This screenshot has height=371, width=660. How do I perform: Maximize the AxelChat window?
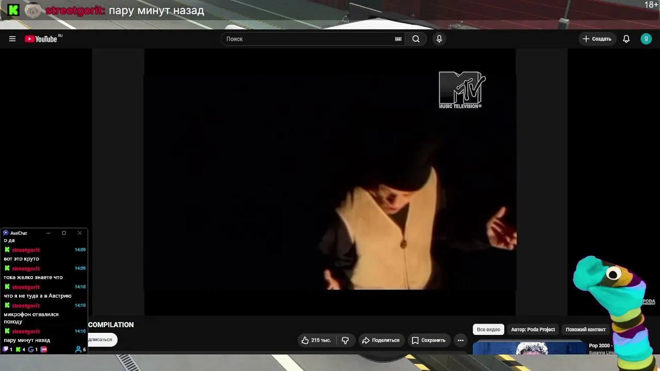64,233
